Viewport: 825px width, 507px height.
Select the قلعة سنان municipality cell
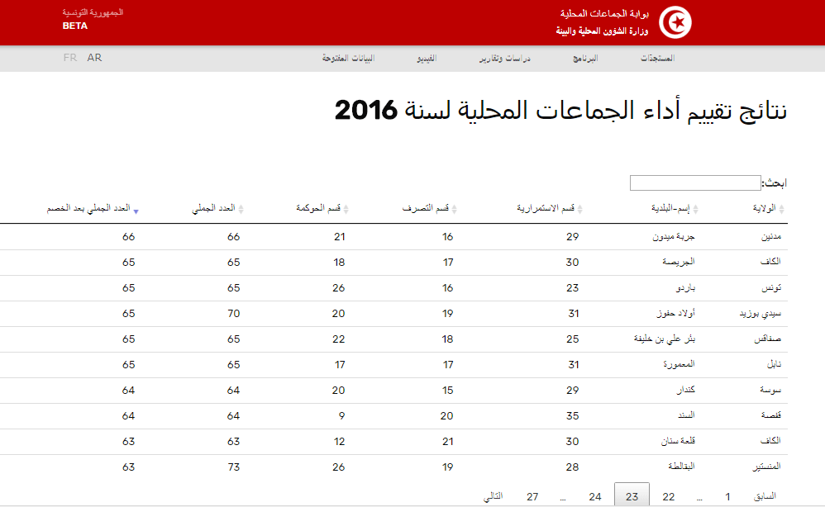(x=678, y=441)
